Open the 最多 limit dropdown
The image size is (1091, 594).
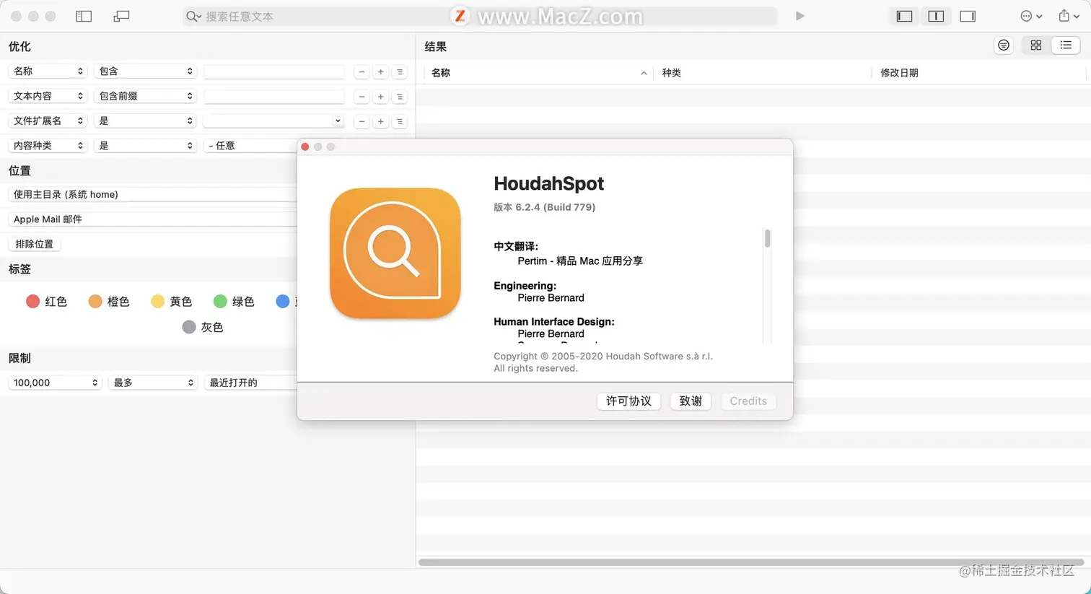[152, 383]
